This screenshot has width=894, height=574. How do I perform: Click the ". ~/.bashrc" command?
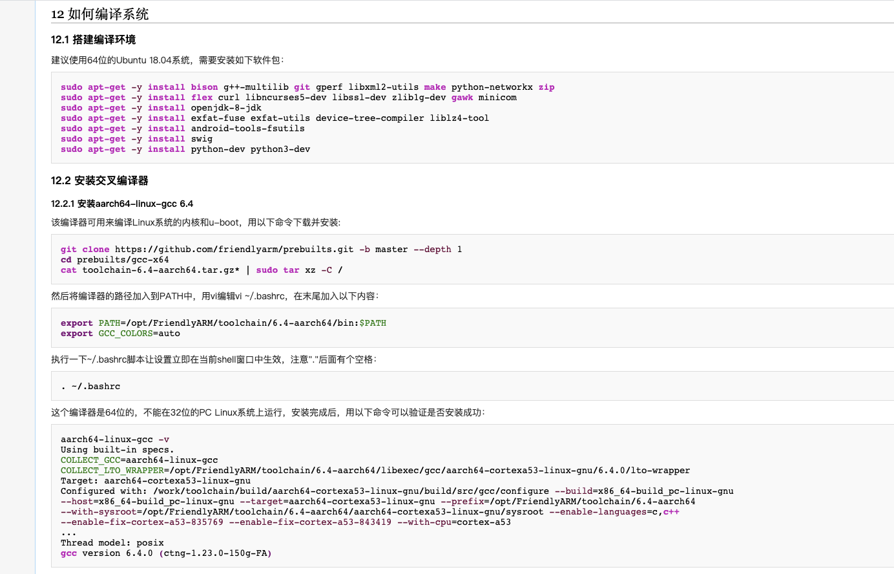click(90, 387)
